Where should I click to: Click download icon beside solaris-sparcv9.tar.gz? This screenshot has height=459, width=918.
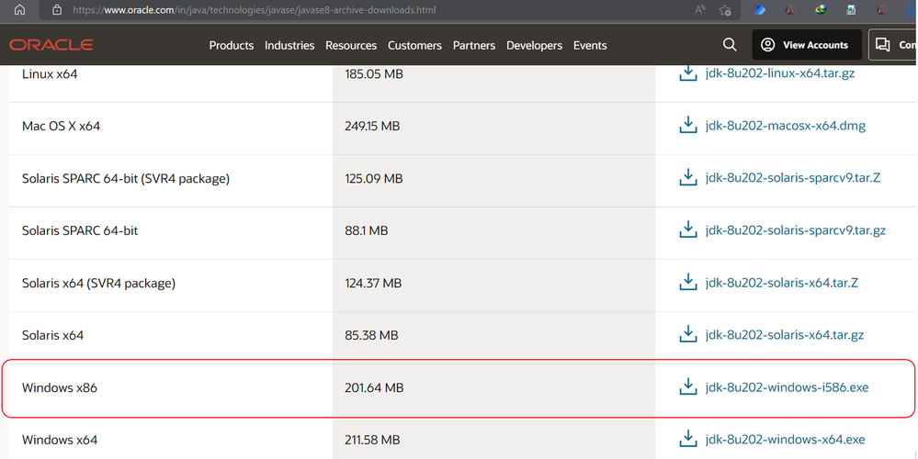point(688,229)
